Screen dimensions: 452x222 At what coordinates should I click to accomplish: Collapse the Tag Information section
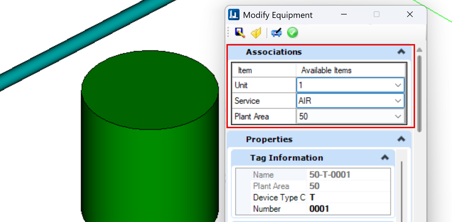[x=385, y=157]
